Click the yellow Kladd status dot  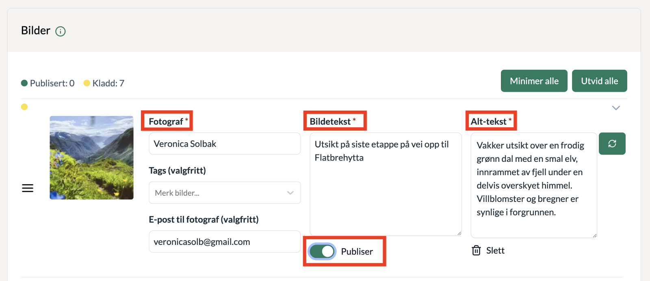pos(87,83)
